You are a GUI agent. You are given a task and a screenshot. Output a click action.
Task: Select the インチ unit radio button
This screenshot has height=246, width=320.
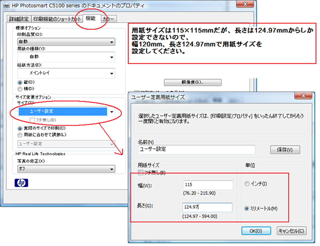(x=247, y=184)
